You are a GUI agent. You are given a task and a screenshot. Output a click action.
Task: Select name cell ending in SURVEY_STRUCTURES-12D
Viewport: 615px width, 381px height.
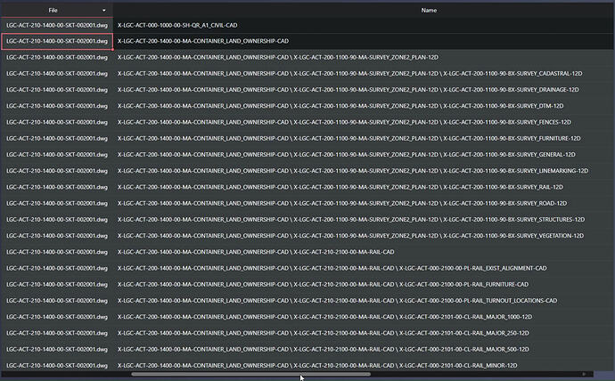[x=364, y=220]
